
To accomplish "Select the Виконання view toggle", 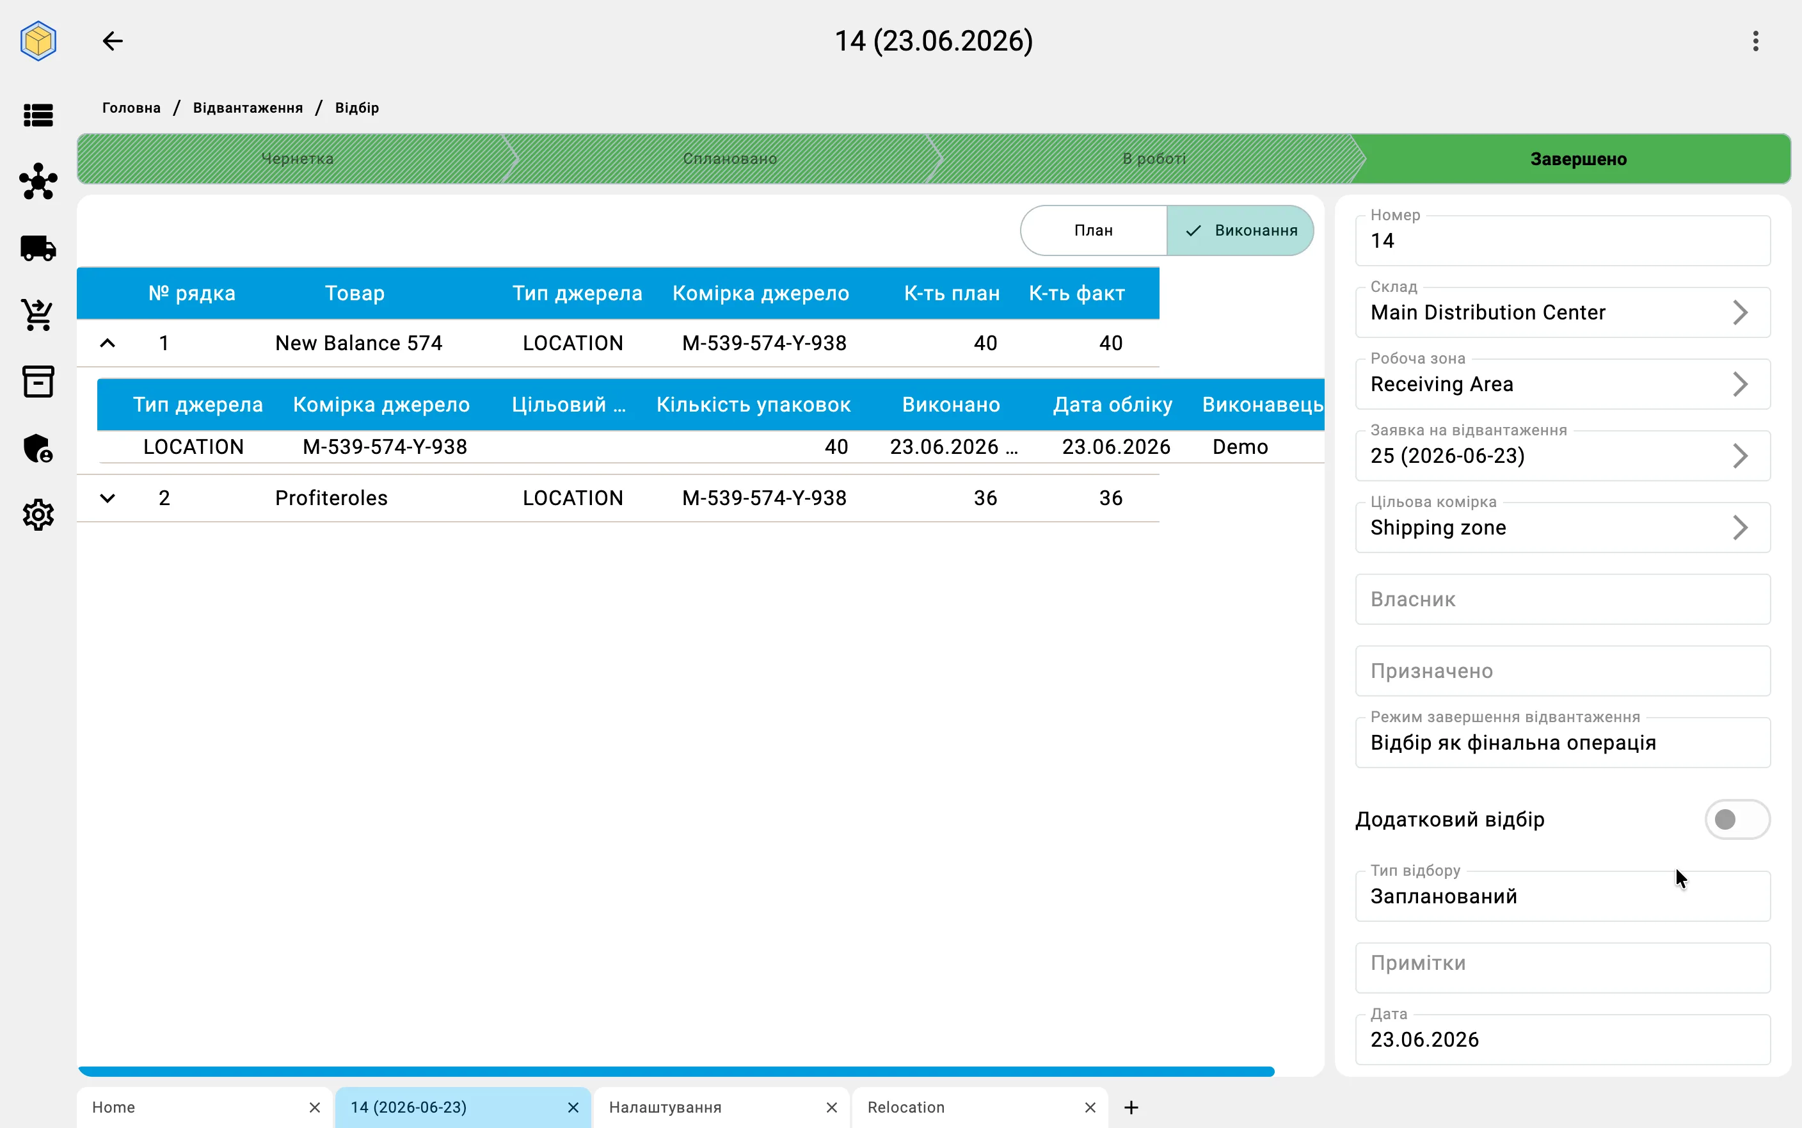I will coord(1240,230).
